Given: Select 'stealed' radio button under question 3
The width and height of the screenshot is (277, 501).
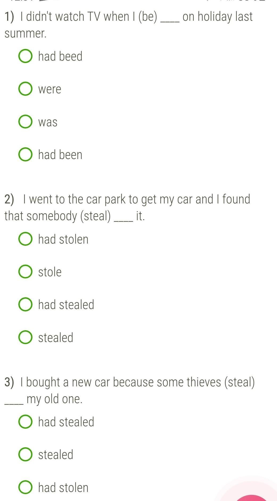Looking at the screenshot, I should click(x=26, y=454).
